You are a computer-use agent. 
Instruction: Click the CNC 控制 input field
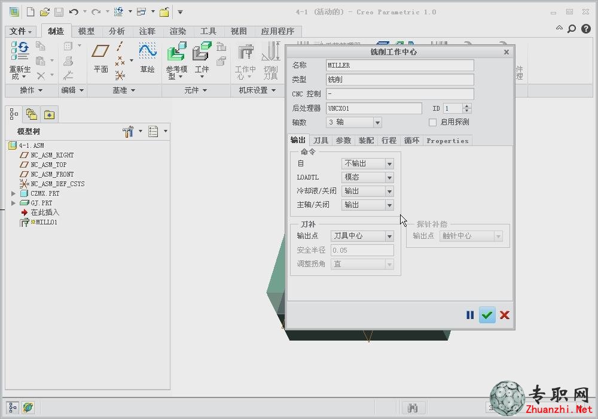399,94
